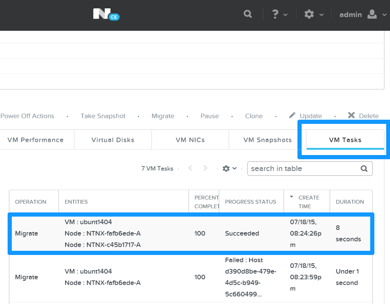Image resolution: width=390 pixels, height=304 pixels.
Task: Click Pause to pause the VM
Action: coord(209,116)
